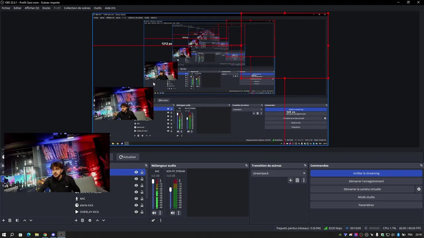Viewport: 424px width, 238px height.
Task: Click Arrêter le streaming button
Action: point(366,173)
